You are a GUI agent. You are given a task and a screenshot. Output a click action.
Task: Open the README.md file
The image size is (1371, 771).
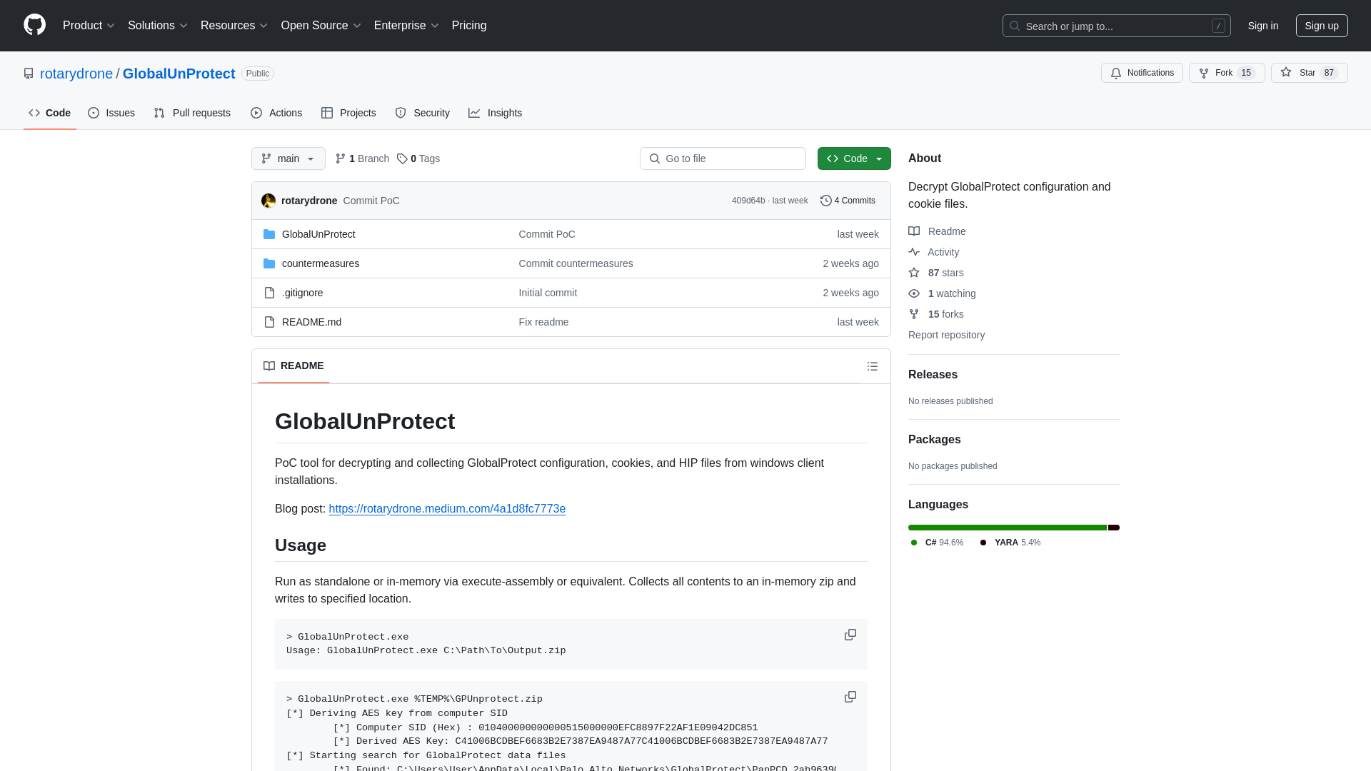pyautogui.click(x=311, y=322)
